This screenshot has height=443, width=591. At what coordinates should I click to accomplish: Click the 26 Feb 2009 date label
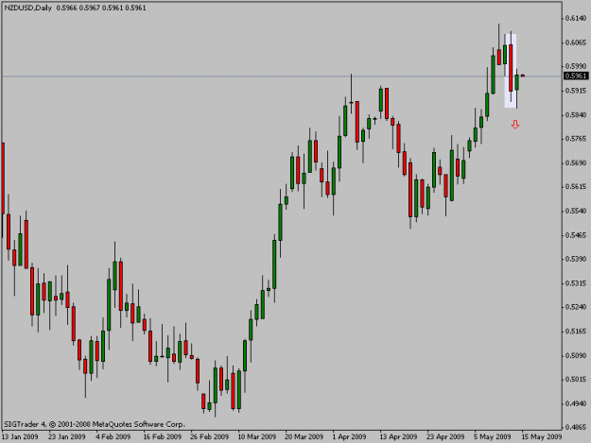(x=210, y=437)
